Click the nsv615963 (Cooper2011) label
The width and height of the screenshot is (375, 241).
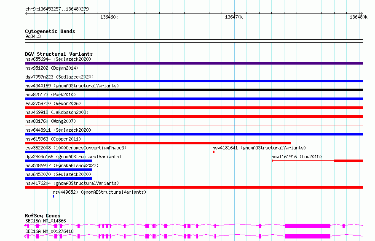point(53,139)
